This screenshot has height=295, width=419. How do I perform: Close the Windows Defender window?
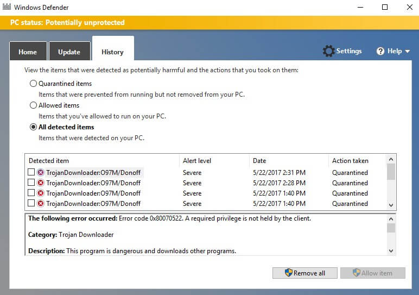coord(410,7)
